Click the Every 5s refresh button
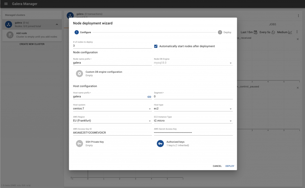This screenshot has height=188, width=305. 267,32
